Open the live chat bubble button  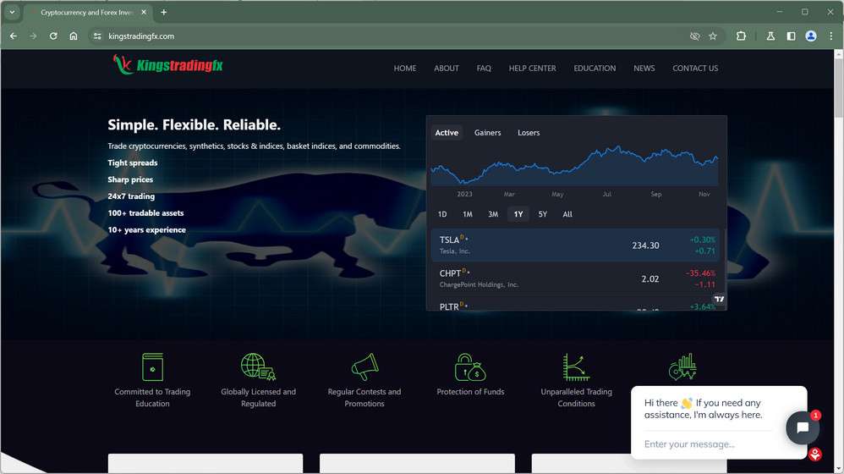[x=803, y=427]
